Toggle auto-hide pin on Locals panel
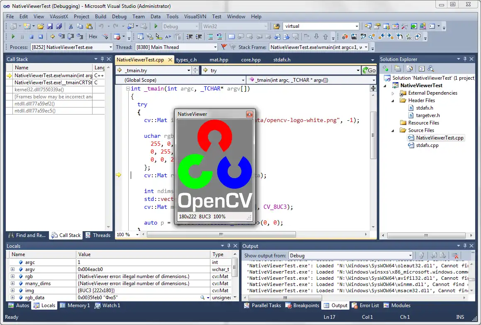 click(x=229, y=246)
